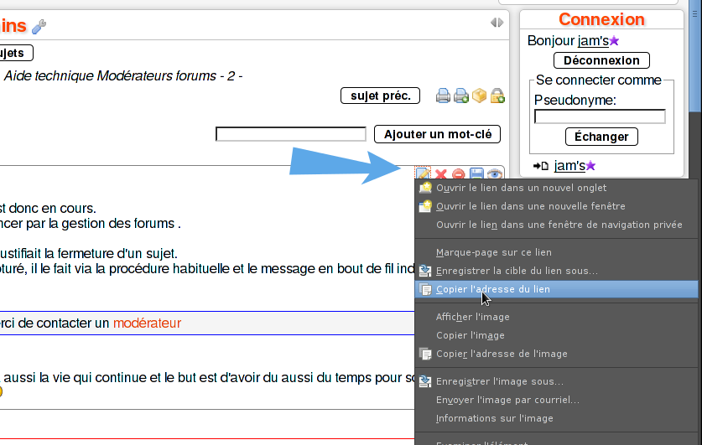702x445 pixels.
Task: Click the plain printer icon
Action: click(443, 96)
